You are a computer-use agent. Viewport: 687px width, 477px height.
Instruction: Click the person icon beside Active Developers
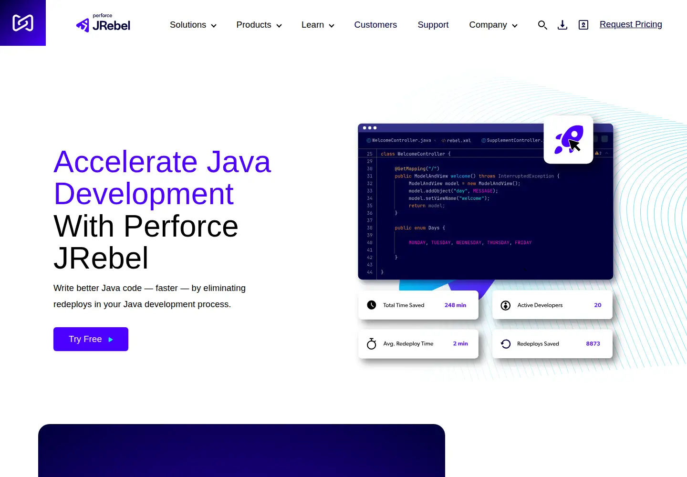506,305
